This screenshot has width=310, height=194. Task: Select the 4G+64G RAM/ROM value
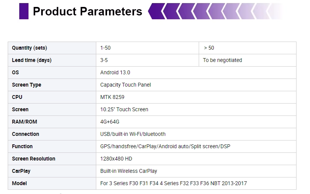tap(110, 122)
